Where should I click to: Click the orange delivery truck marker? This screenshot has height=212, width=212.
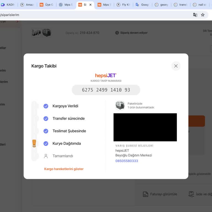tap(34, 143)
